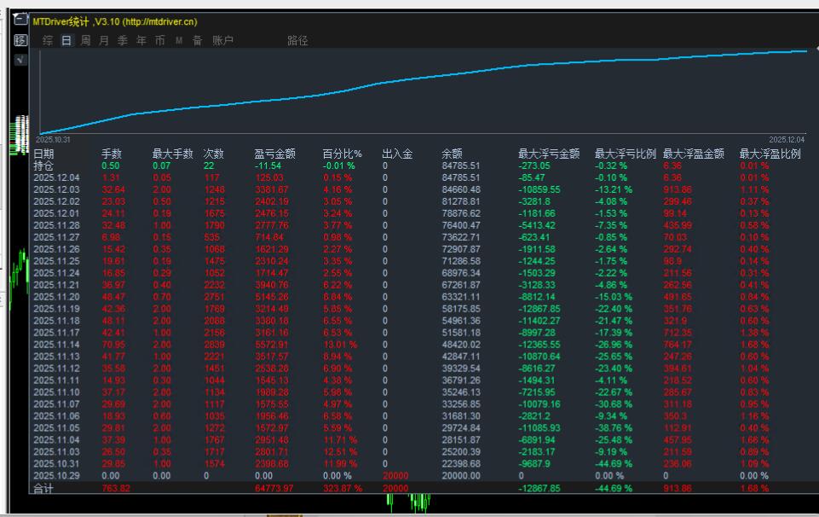Switch to the 季 quarterly tab

[123, 40]
